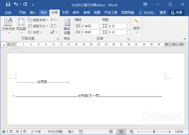Open the 文件 menu

point(8,13)
